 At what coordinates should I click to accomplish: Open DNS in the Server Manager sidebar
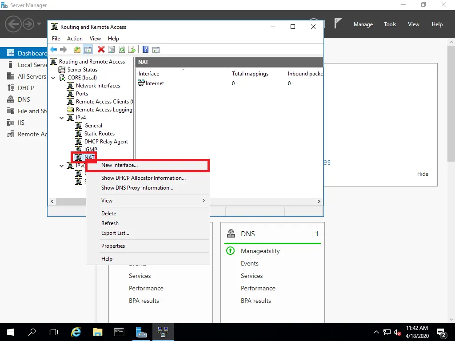pos(24,99)
